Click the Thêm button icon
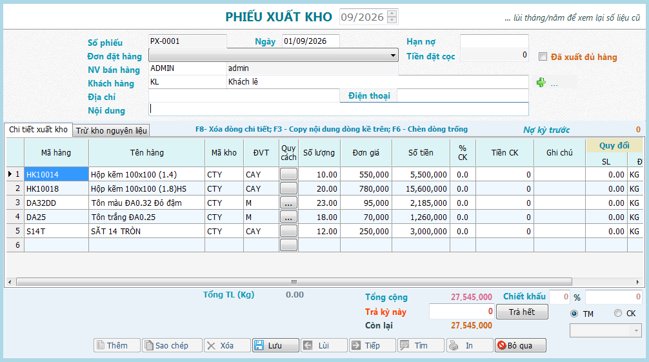 101,345
